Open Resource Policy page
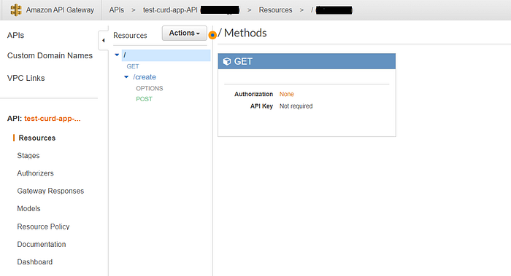 [x=43, y=226]
